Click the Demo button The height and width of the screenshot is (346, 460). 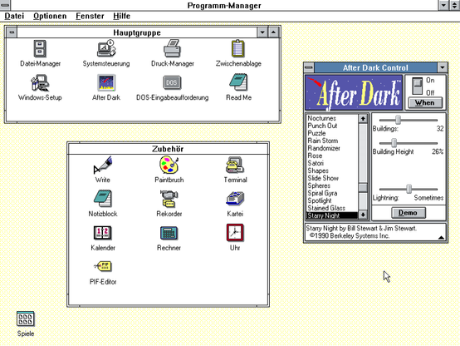coord(408,213)
